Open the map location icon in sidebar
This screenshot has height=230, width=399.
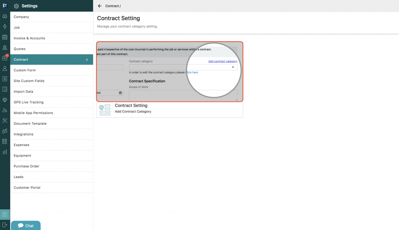coord(5,47)
